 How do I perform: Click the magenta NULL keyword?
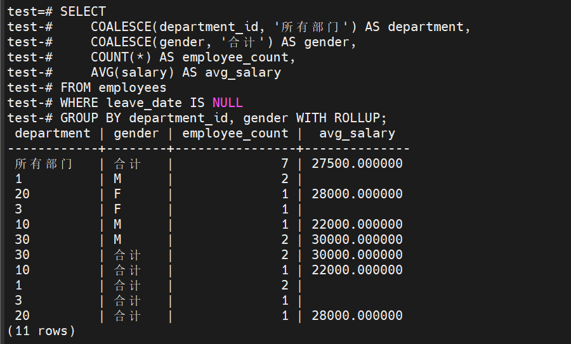click(x=227, y=103)
